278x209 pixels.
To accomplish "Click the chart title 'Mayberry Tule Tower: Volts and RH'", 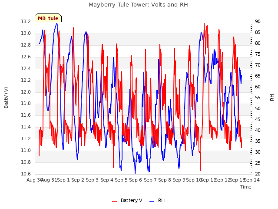I will point(138,5).
